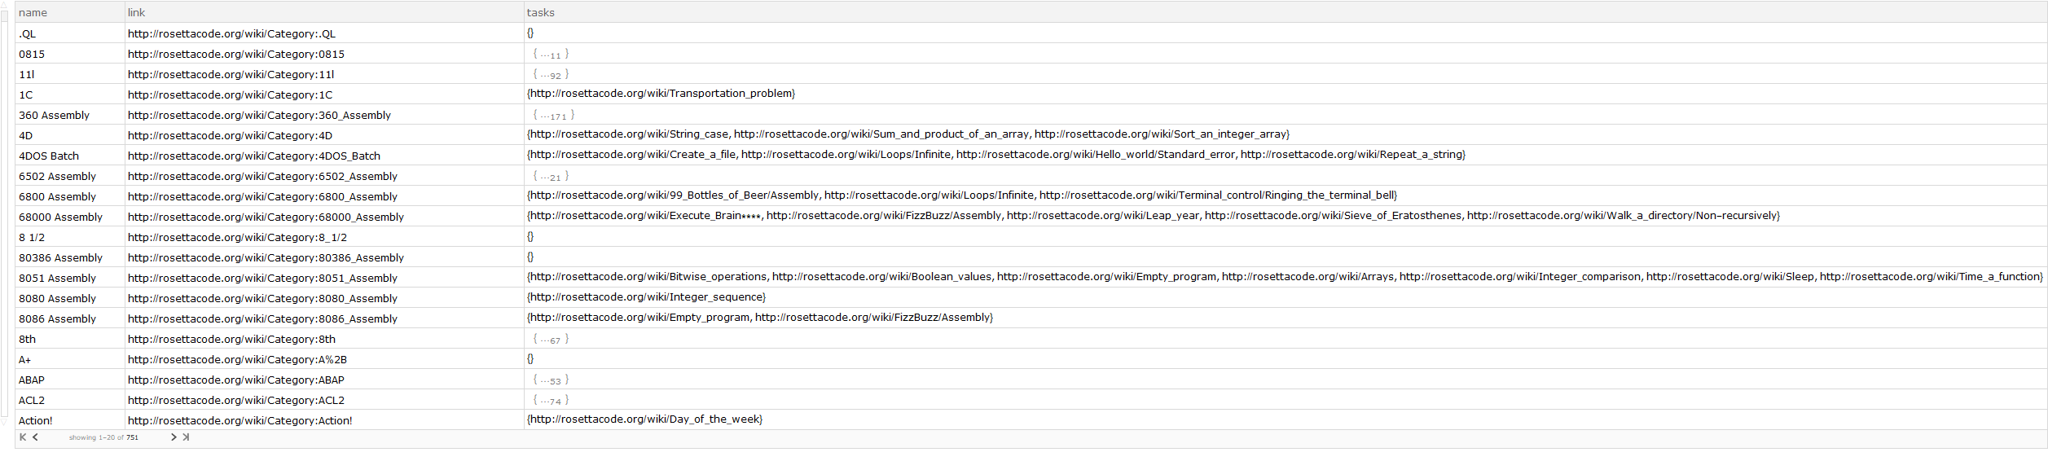Expand the elided 21 tasks for 6502 Assembly
This screenshot has height=461, width=2048.
[552, 176]
